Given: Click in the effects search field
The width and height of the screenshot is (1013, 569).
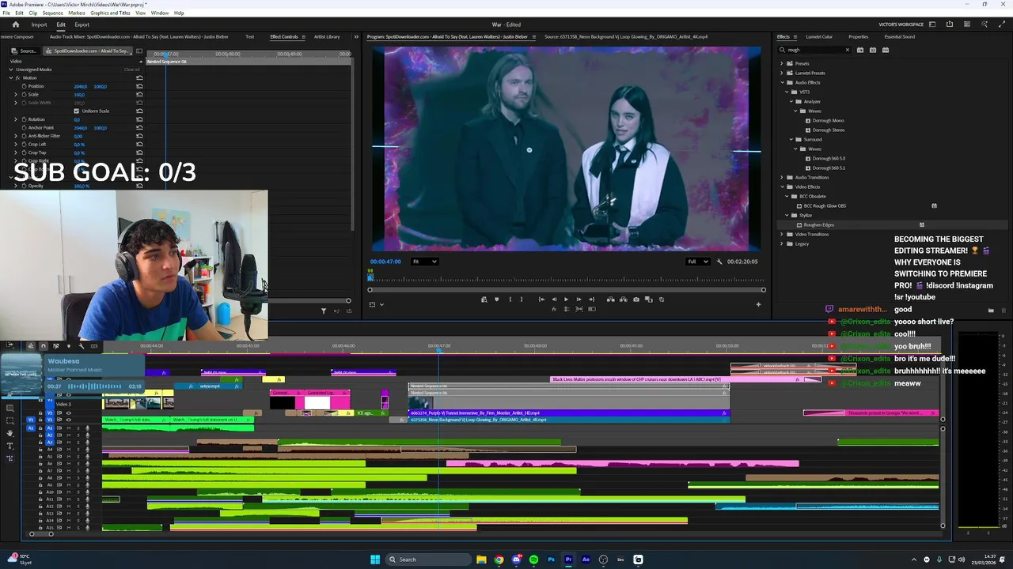Looking at the screenshot, I should (x=815, y=50).
